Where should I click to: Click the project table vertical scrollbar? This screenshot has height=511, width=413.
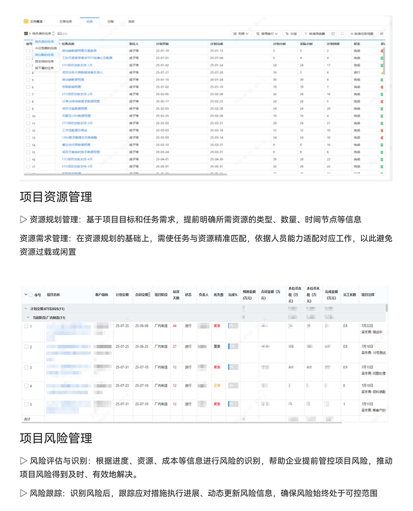coord(387,308)
